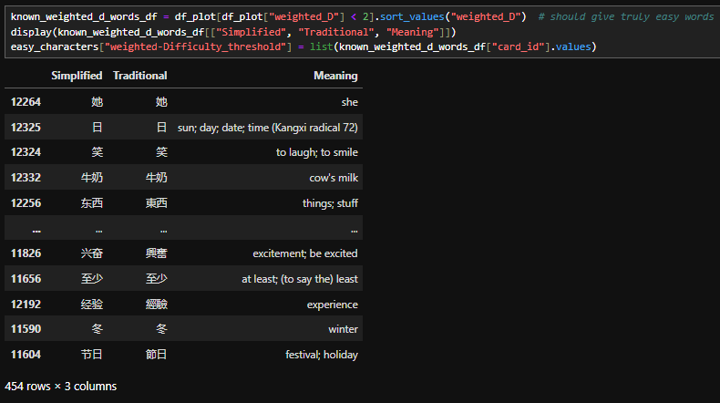Screen dimensions: 720x403
Task: Click the 'sun; day; date; time' meaning cell
Action: point(267,128)
